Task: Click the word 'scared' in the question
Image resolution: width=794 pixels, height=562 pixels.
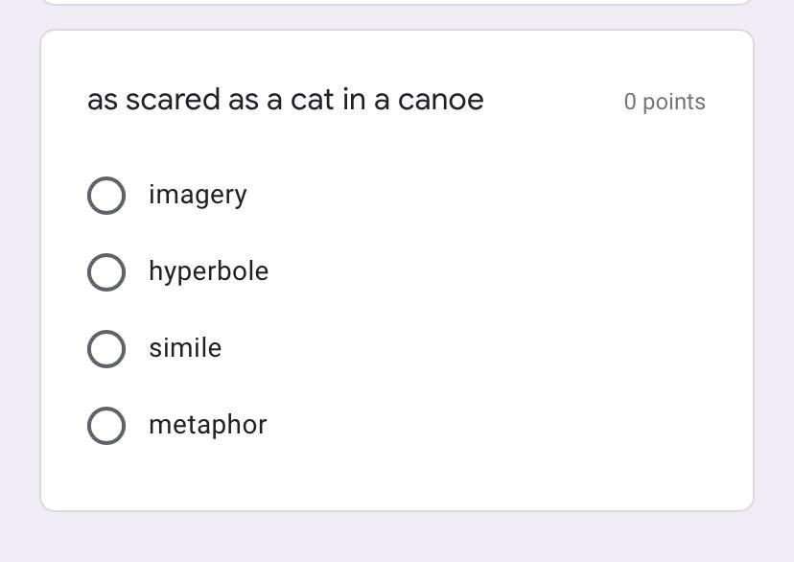Action: (173, 100)
